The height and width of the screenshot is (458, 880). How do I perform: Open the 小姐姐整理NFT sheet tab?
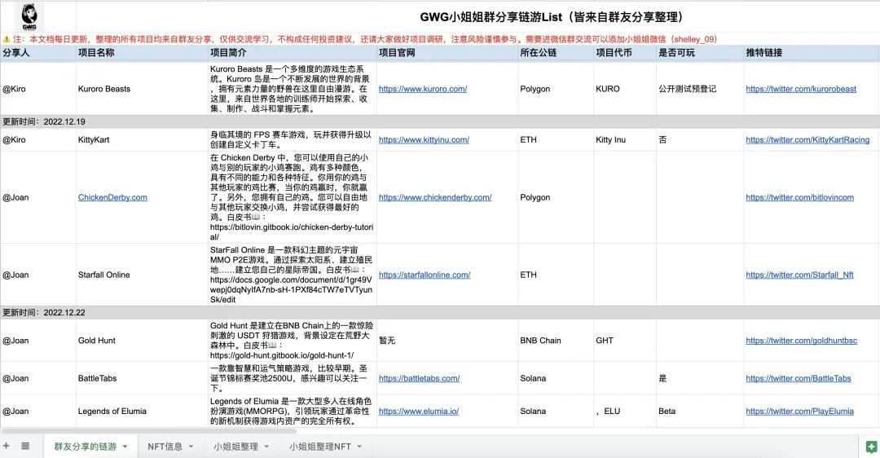320,447
